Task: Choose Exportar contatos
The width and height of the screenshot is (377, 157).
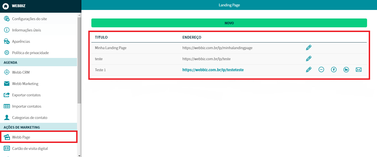Action: (x=26, y=95)
